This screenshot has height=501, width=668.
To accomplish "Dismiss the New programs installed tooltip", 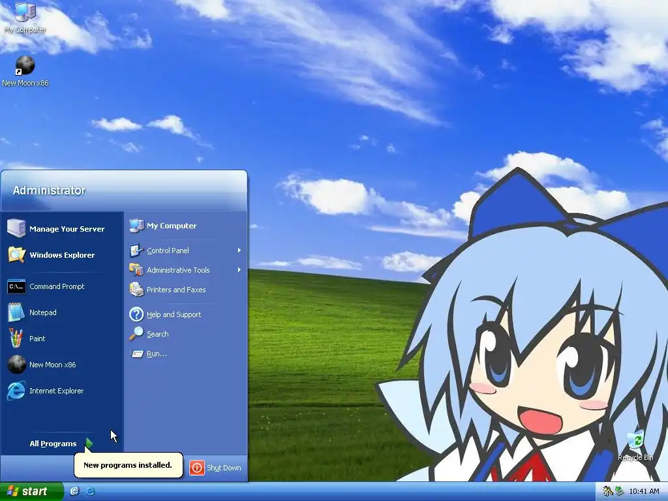I will (x=129, y=464).
